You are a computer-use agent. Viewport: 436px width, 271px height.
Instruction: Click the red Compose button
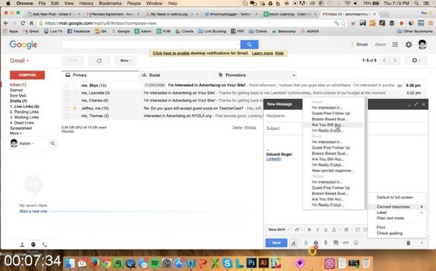(x=27, y=75)
